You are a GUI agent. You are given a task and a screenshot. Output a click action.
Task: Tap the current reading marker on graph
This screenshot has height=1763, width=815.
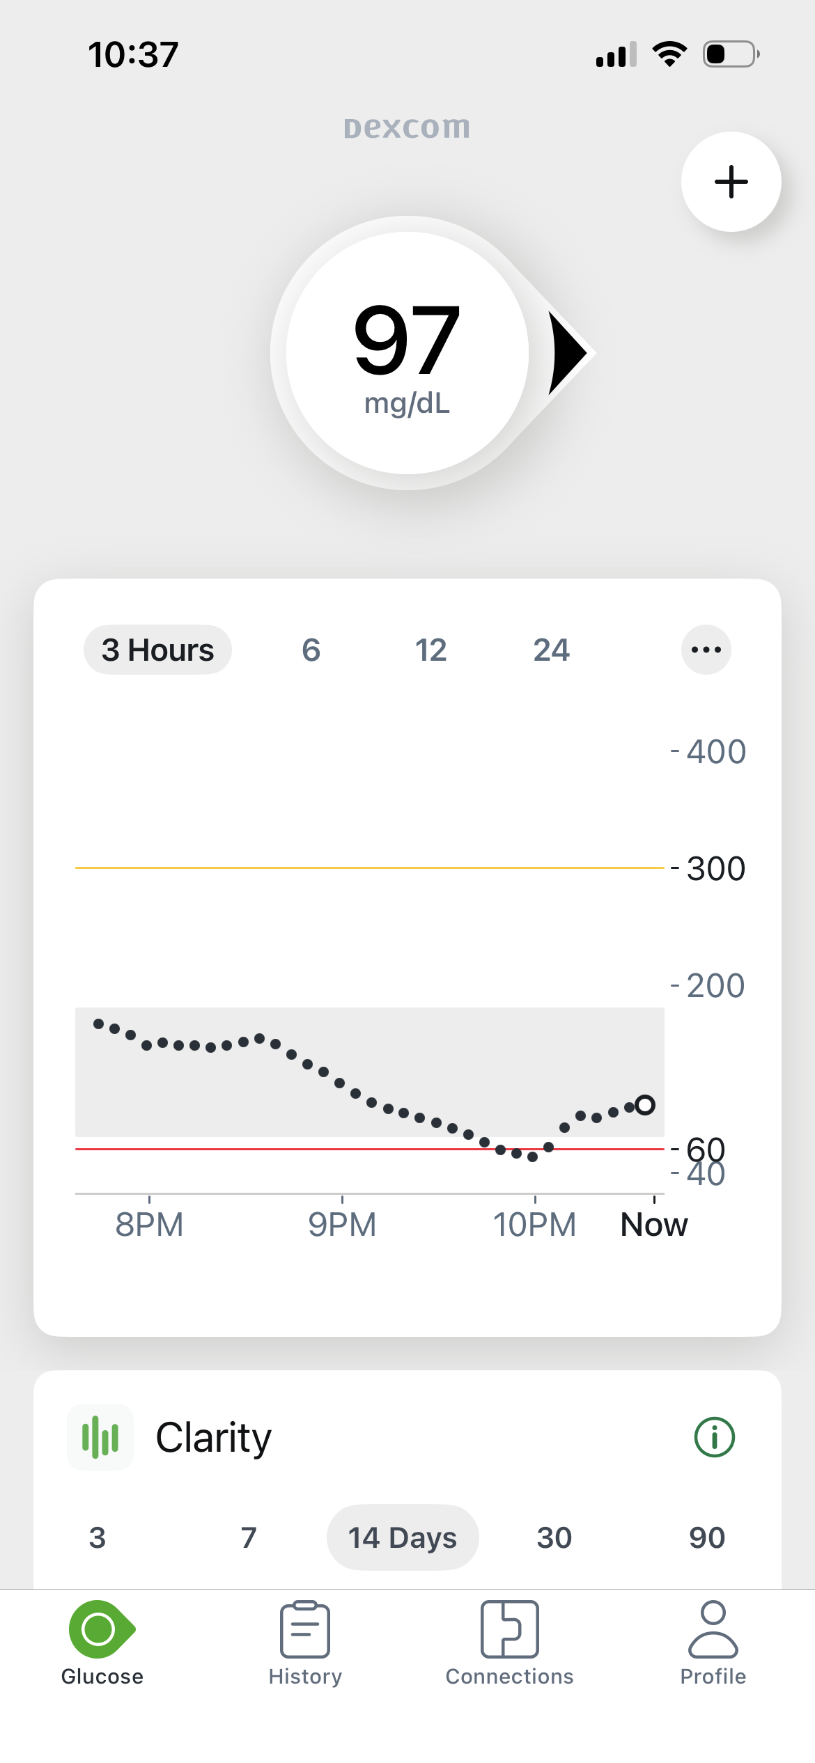coord(645,1105)
